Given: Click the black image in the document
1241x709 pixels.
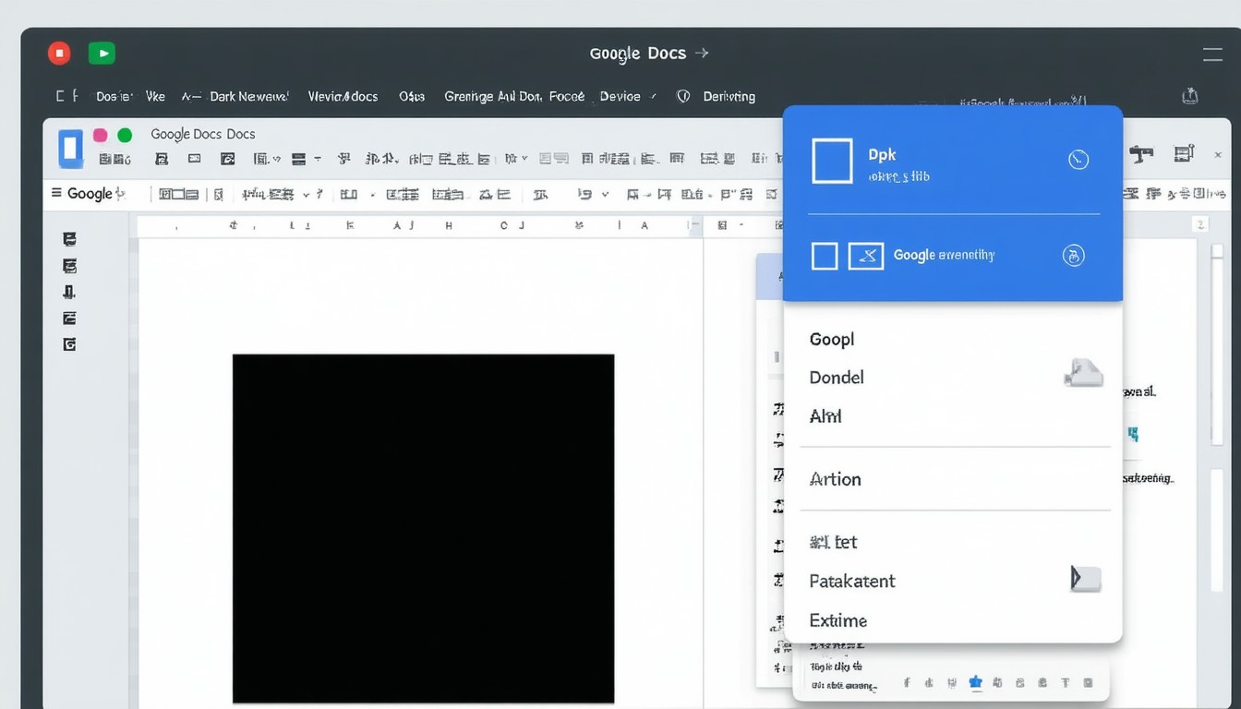Looking at the screenshot, I should point(423,528).
